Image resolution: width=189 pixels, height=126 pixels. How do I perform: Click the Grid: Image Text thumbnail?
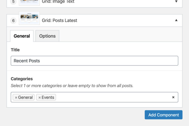coord(29,2)
